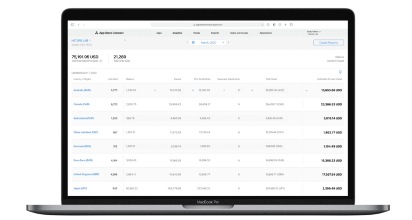Click the 20,366.53 USD amount

click(332, 105)
